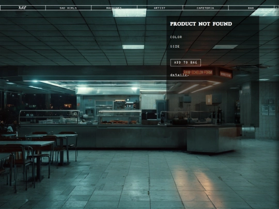This screenshot has height=209, width=279.
Task: Click the COLOR option label
Action: tap(176, 37)
